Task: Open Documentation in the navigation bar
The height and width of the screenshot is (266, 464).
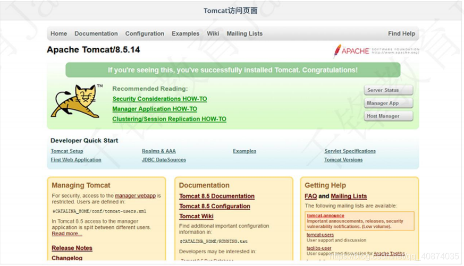Action: [x=96, y=33]
